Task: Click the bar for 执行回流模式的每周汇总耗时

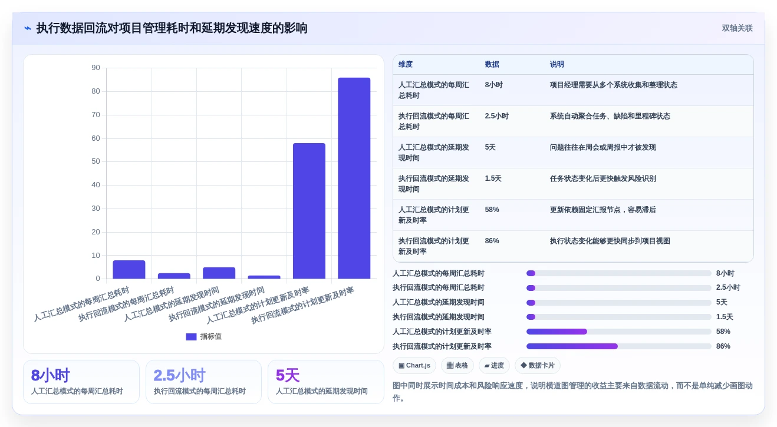Action: click(174, 276)
